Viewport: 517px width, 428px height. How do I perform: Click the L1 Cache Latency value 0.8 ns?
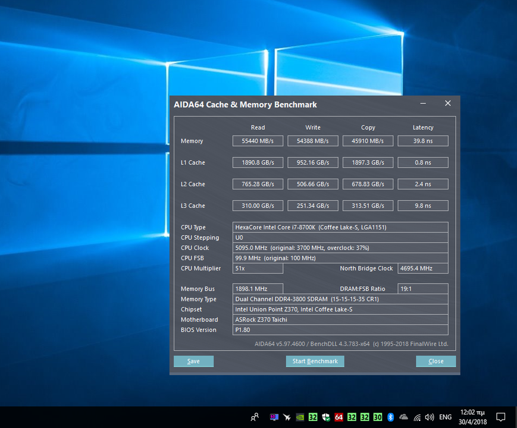(423, 162)
